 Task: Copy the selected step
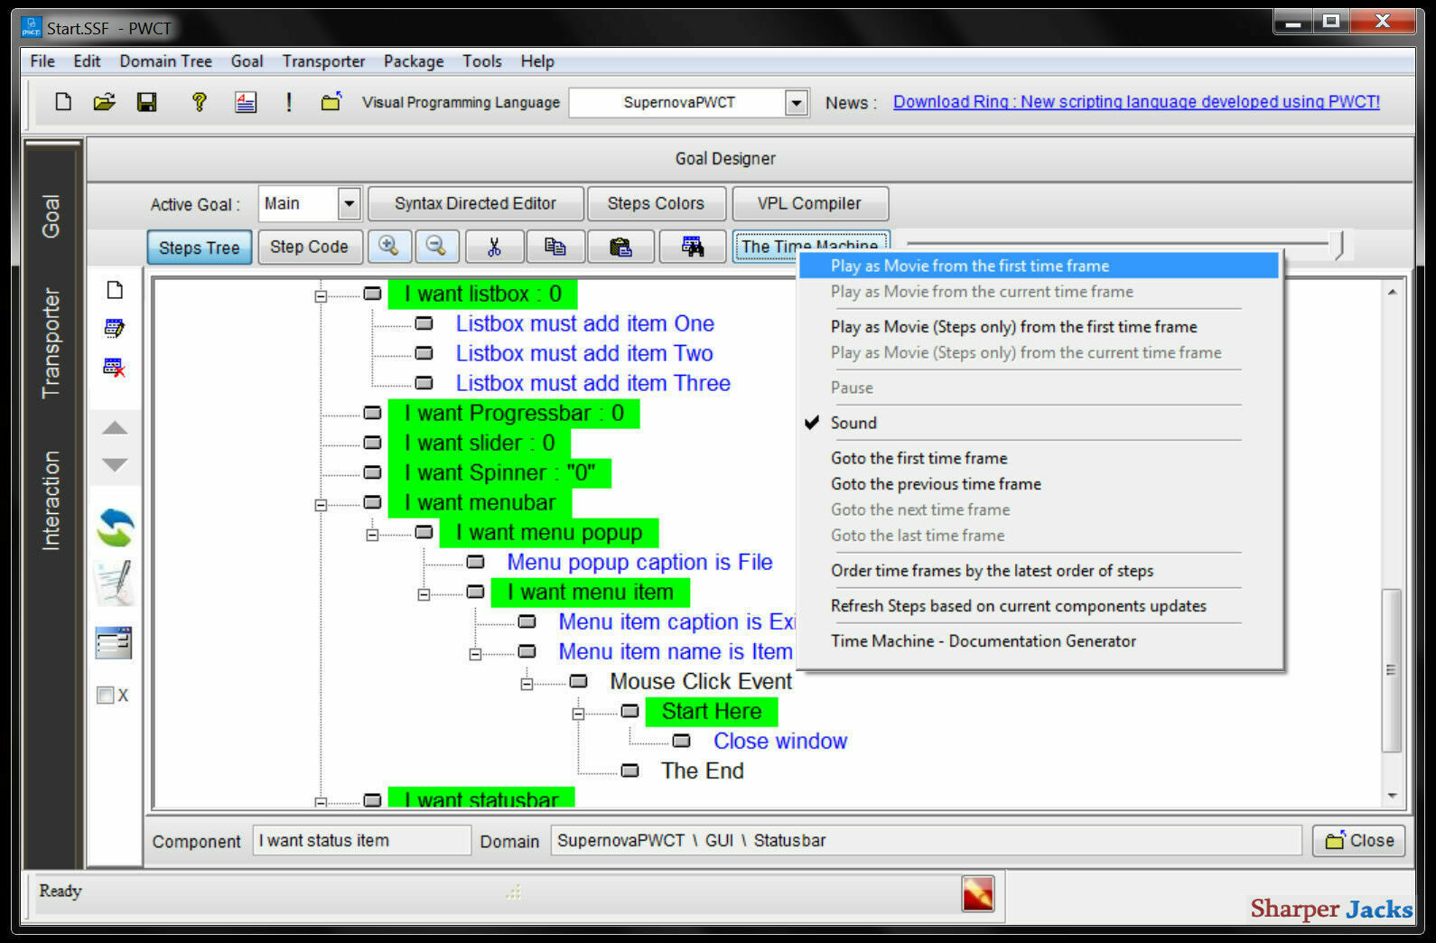pos(555,247)
